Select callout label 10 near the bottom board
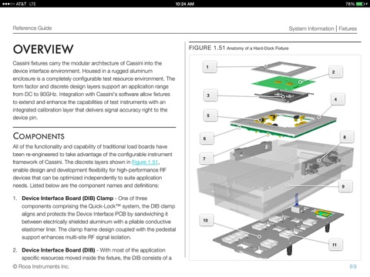Viewport: 370px width, 277px height. point(207,220)
